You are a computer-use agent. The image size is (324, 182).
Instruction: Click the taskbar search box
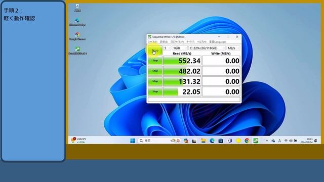159,141
